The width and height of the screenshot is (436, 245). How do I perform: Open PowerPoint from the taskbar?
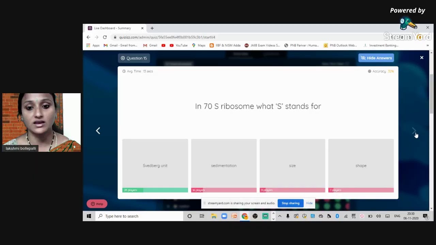(234, 216)
